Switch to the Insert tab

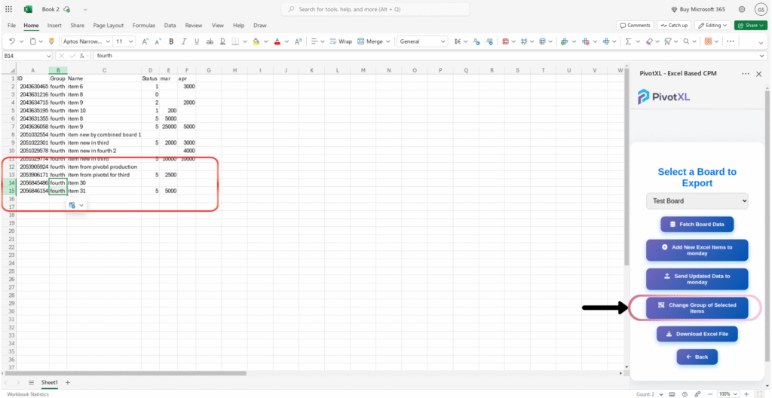coord(54,25)
